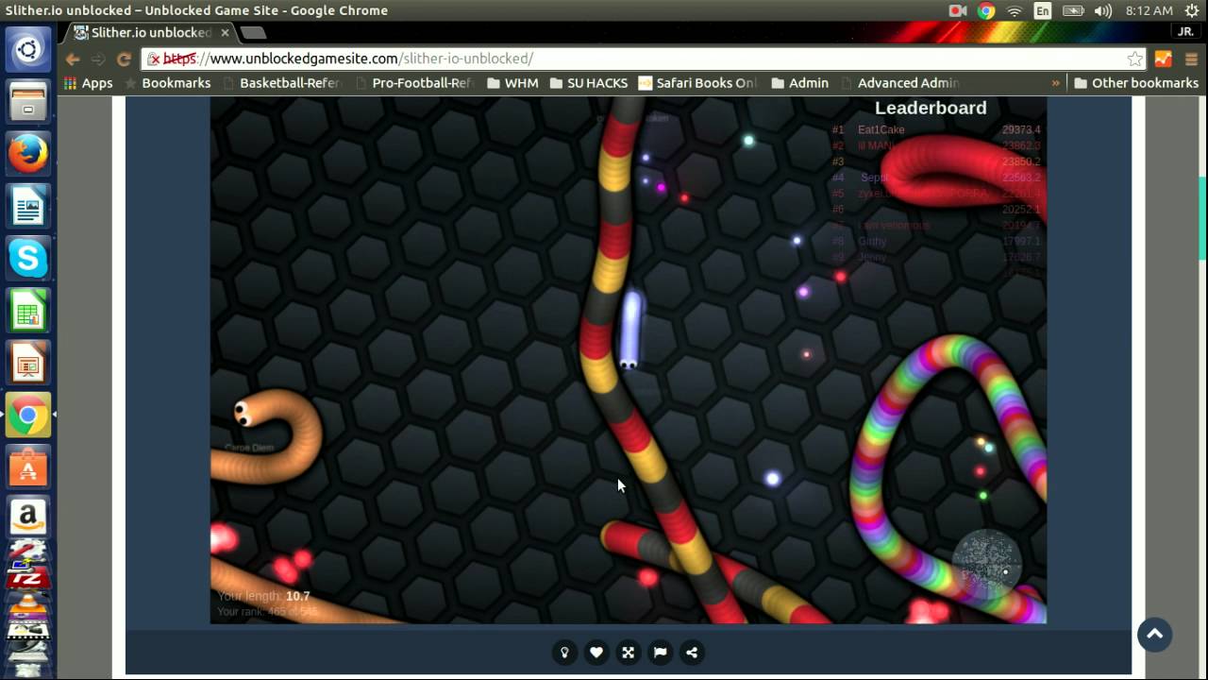Click the screen recording indicator in top panel
Screen dimensions: 1208x680
[958, 10]
